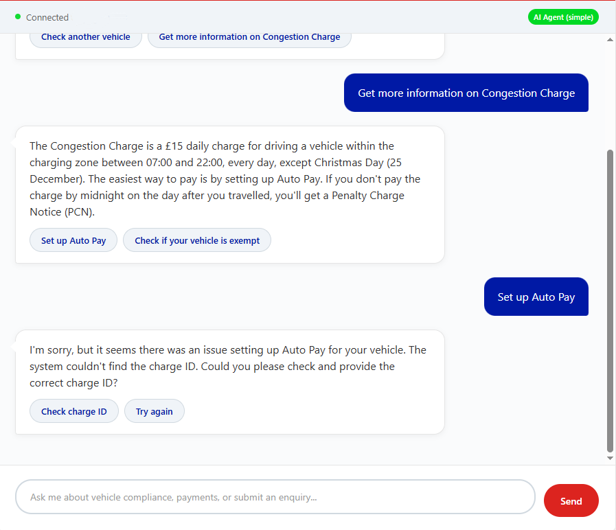This screenshot has width=616, height=530.
Task: Click the chat's vertical scrollbar thumb
Action: (610, 301)
